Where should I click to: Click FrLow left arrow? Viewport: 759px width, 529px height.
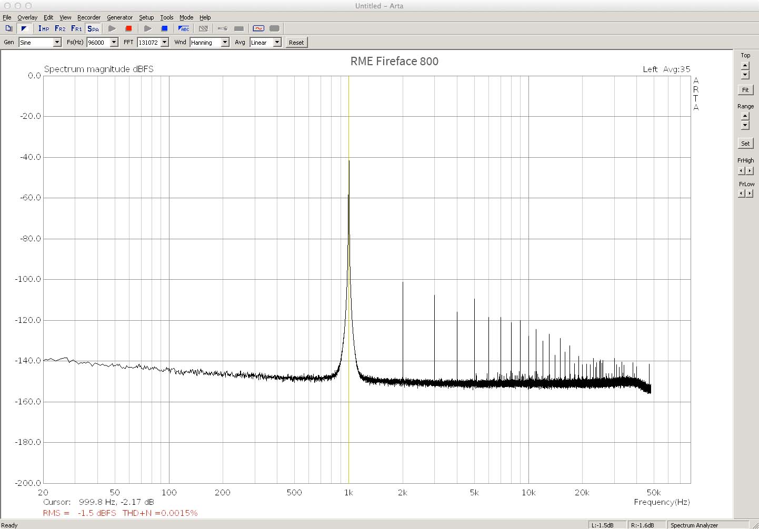coord(741,194)
